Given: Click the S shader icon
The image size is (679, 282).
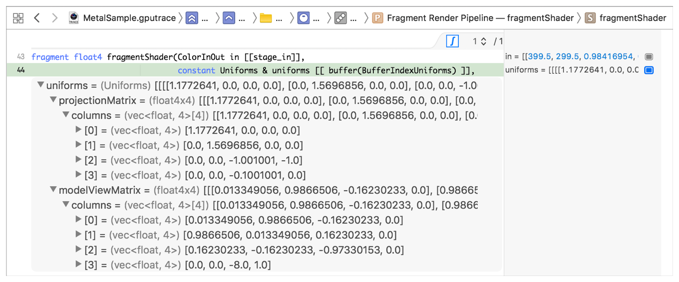Looking at the screenshot, I should (590, 18).
